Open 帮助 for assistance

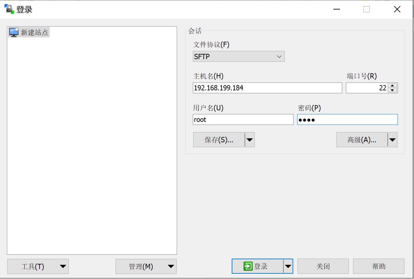tap(379, 266)
